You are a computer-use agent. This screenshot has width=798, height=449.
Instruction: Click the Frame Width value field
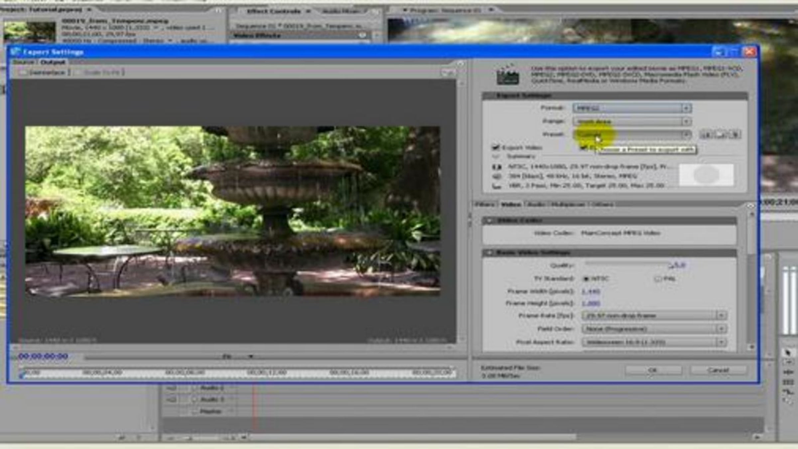pos(591,291)
